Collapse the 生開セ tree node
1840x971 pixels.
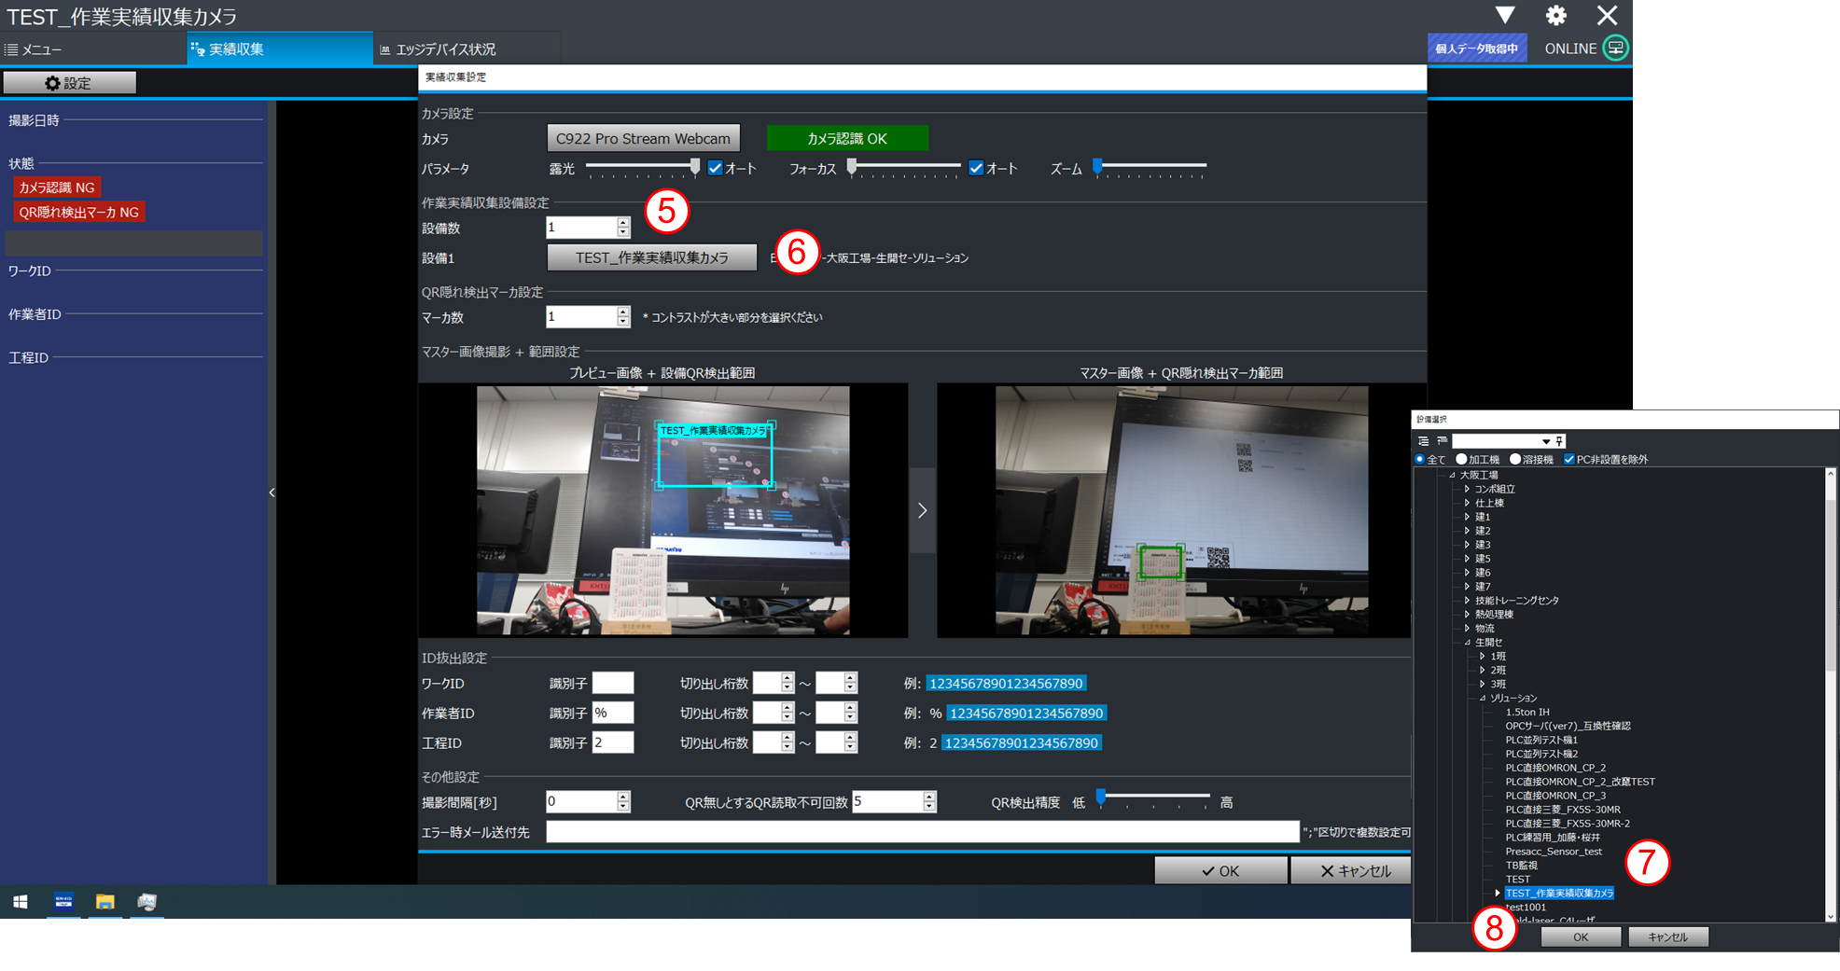click(x=1467, y=643)
